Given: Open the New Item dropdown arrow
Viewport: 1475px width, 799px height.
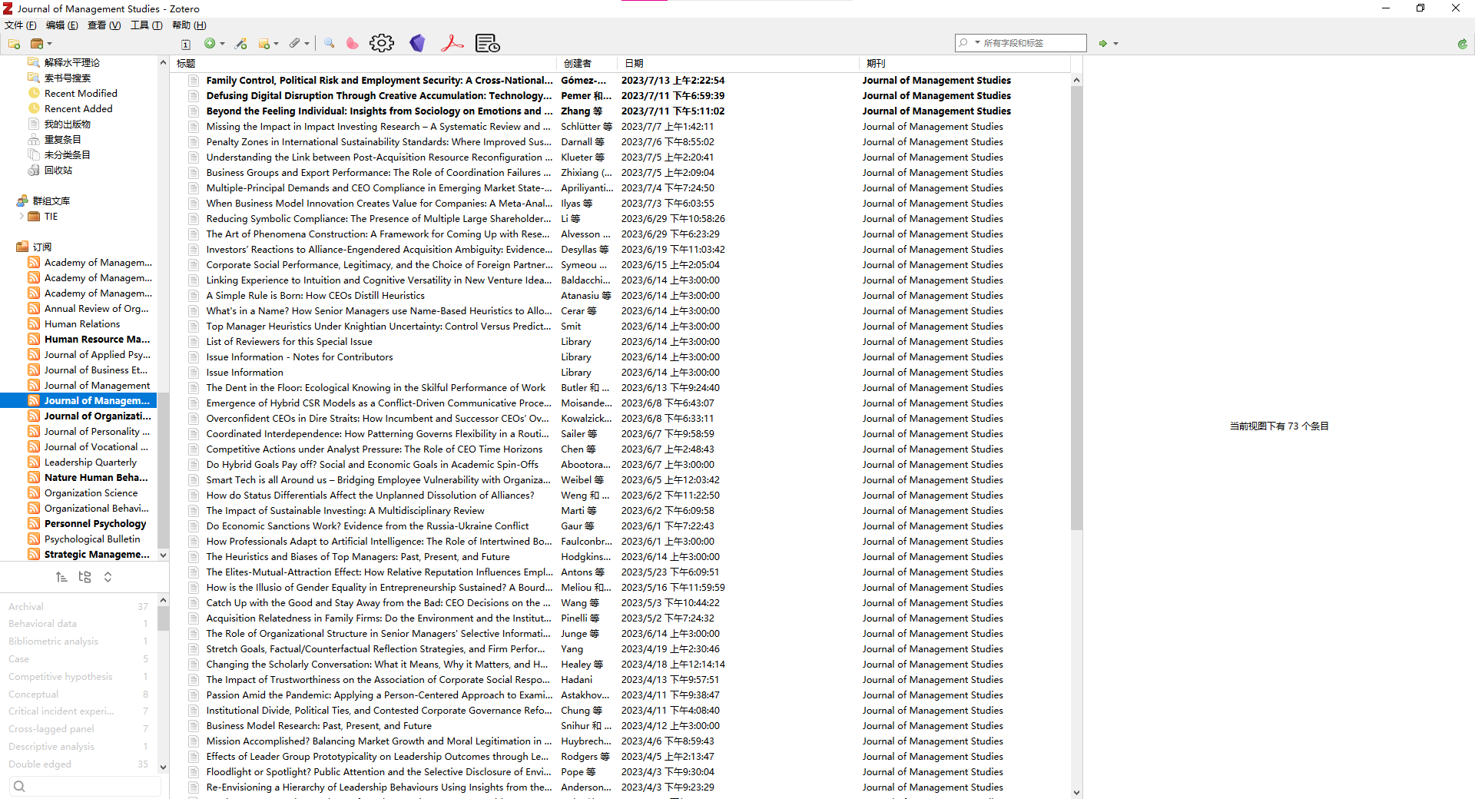Looking at the screenshot, I should click(223, 44).
